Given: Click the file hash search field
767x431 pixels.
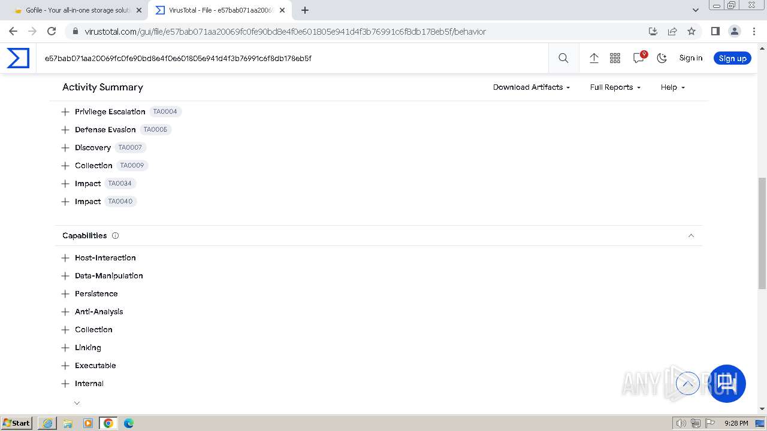Looking at the screenshot, I should pyautogui.click(x=292, y=58).
